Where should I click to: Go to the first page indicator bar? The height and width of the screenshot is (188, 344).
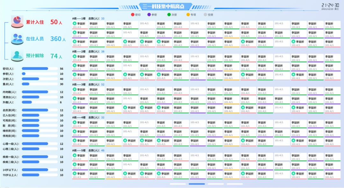click(178, 184)
